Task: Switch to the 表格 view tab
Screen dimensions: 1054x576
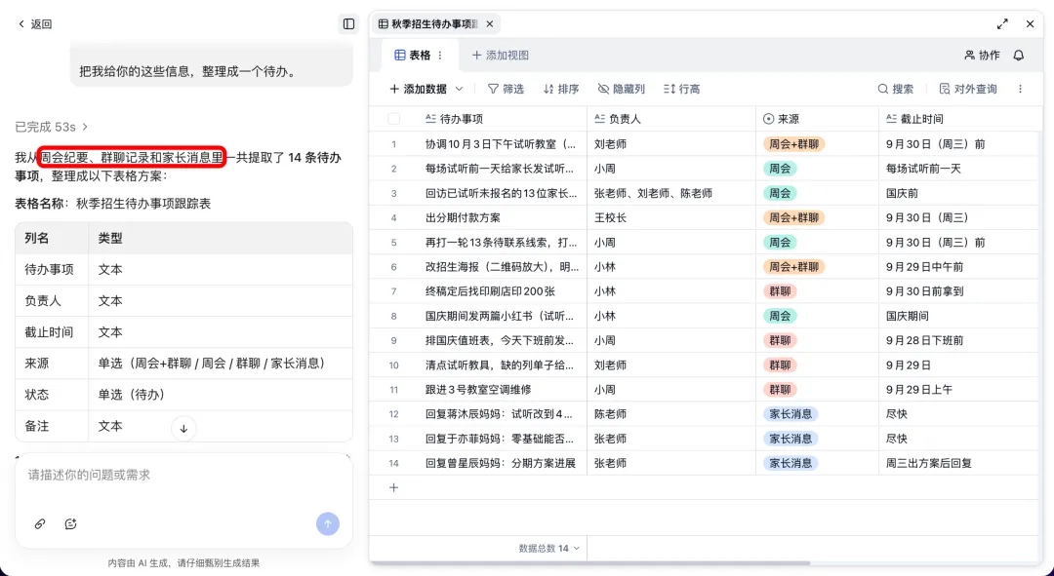Action: 413,56
